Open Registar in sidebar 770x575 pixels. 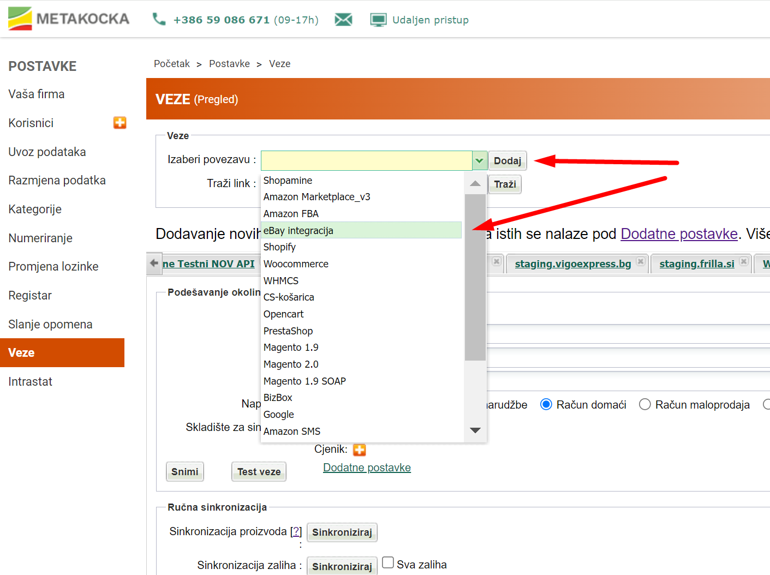click(30, 295)
